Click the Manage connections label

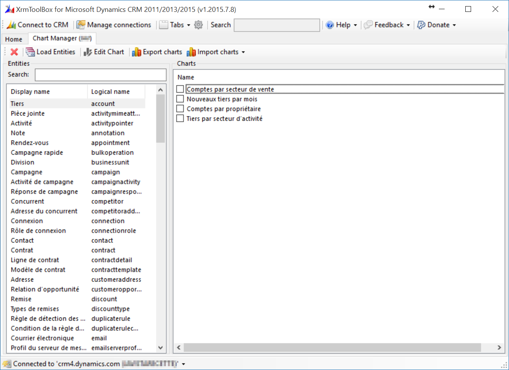click(x=119, y=25)
